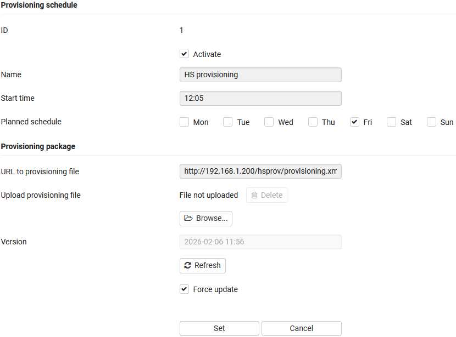Screen dimensions: 456x337
Task: Click the Browse folder icon
Action: [x=188, y=218]
